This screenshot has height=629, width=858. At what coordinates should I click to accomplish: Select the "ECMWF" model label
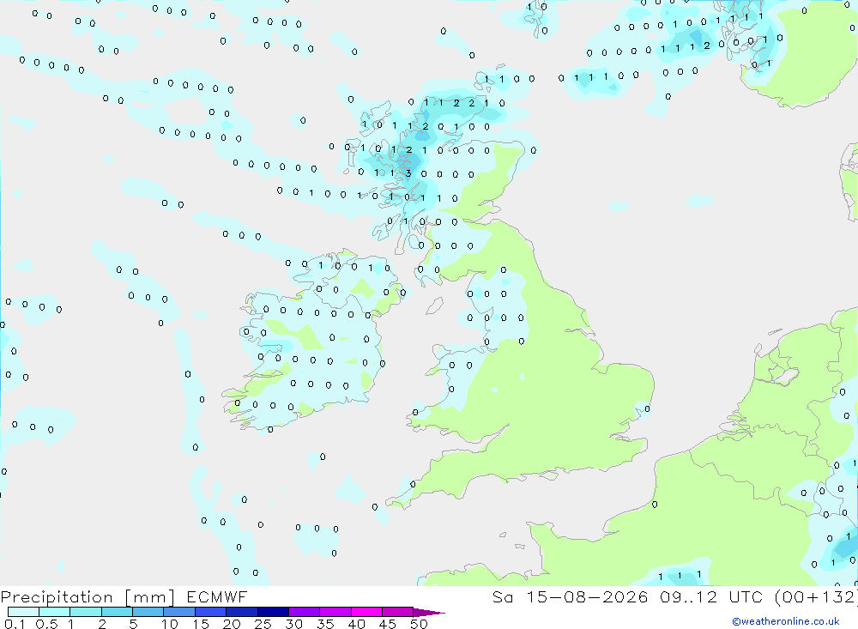217,596
